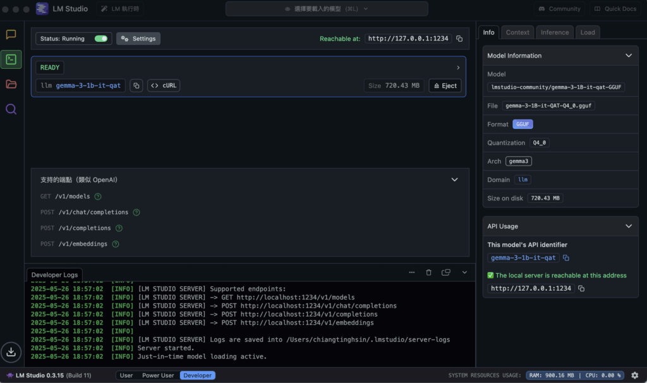Expand the READY model card chevron

point(458,67)
